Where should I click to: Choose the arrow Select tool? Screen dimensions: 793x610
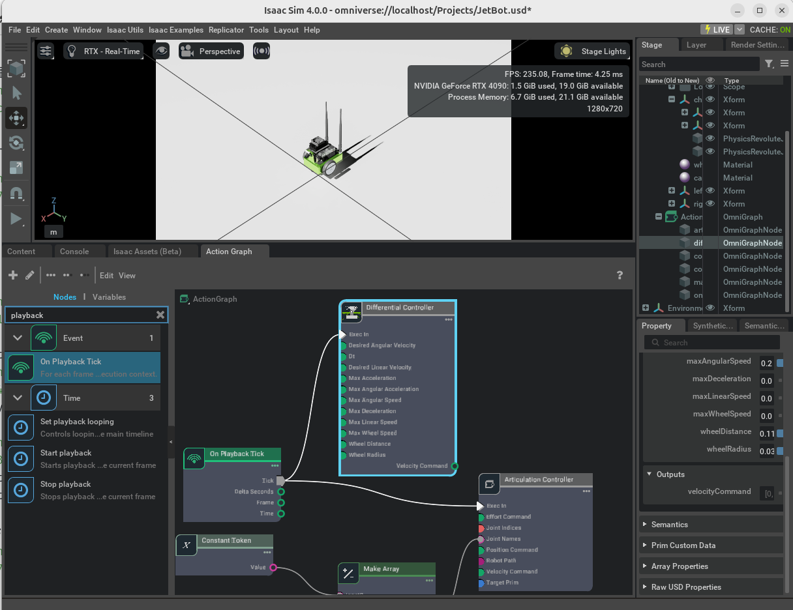(16, 93)
